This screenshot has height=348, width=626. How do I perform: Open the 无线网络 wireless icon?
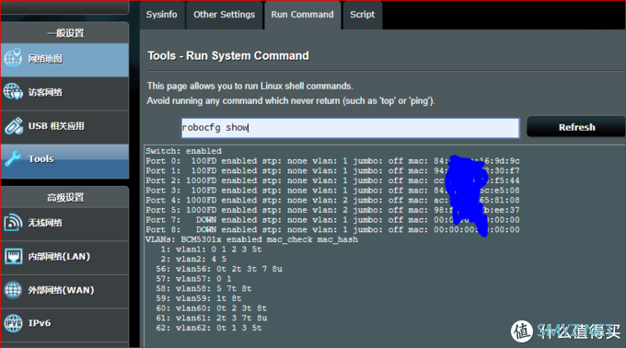tap(13, 223)
